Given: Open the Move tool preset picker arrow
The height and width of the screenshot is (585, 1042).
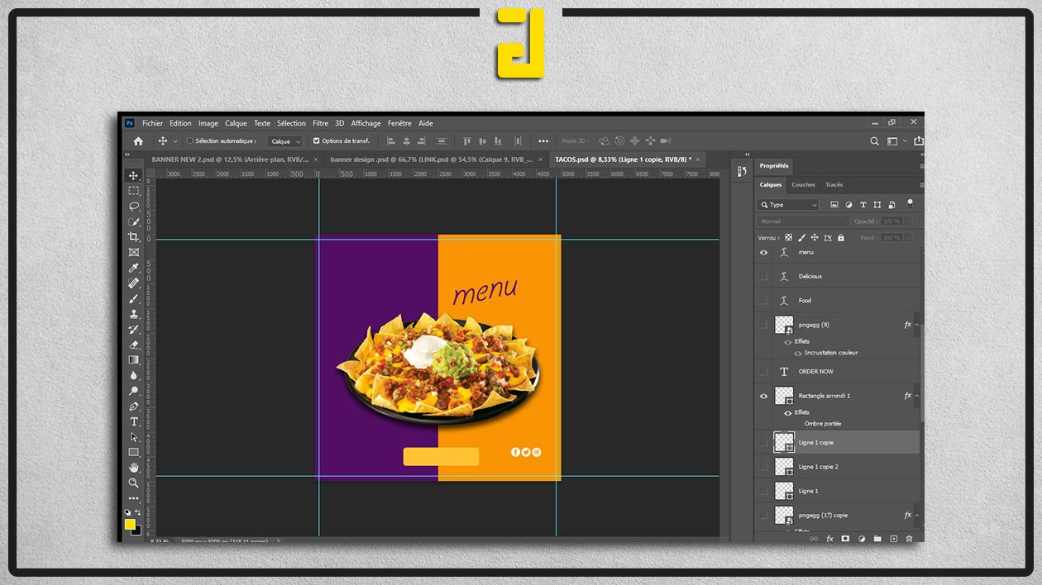Looking at the screenshot, I should 174,141.
